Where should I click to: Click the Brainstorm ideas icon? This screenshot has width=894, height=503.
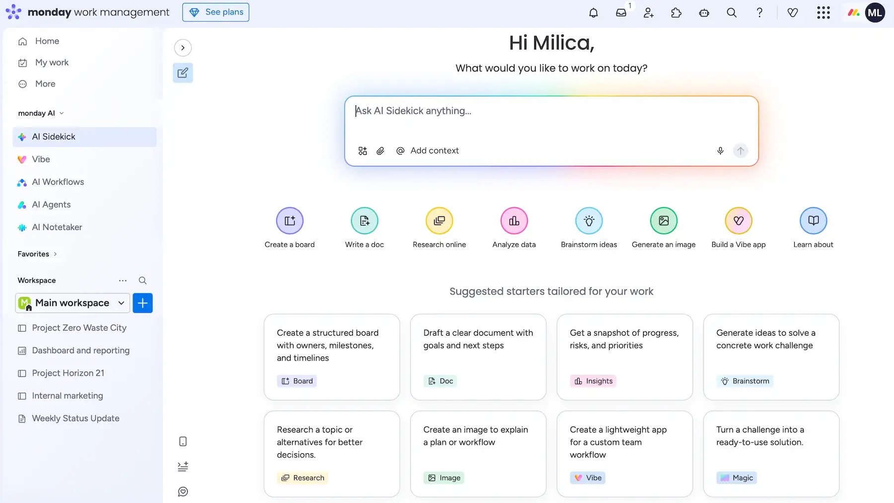coord(589,220)
